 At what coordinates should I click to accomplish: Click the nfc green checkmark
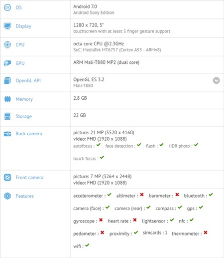tap(192, 220)
